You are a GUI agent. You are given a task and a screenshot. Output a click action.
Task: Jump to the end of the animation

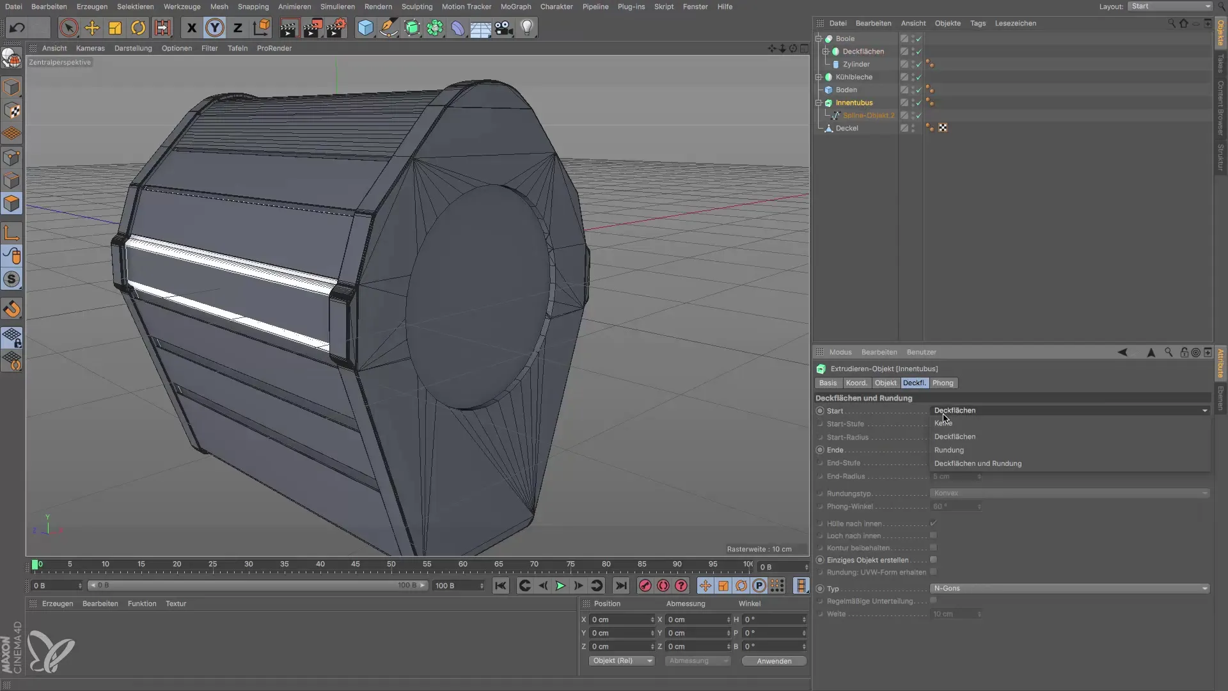621,585
